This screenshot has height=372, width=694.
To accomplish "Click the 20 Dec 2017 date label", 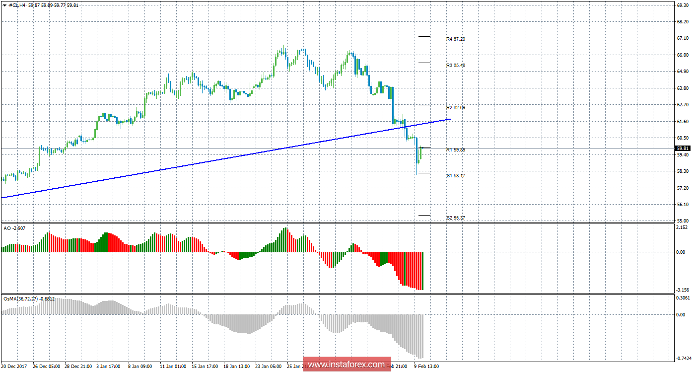I will (13, 367).
